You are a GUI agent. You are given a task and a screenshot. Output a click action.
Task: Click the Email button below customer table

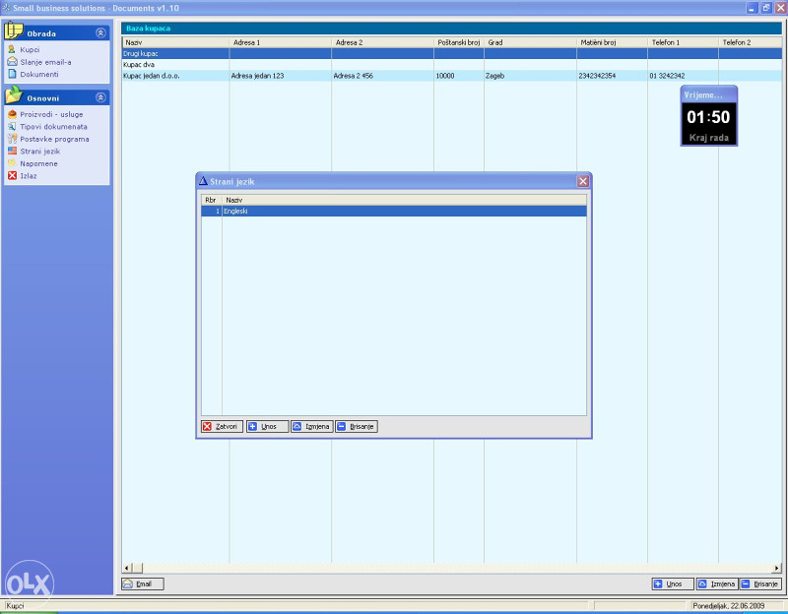coord(143,583)
